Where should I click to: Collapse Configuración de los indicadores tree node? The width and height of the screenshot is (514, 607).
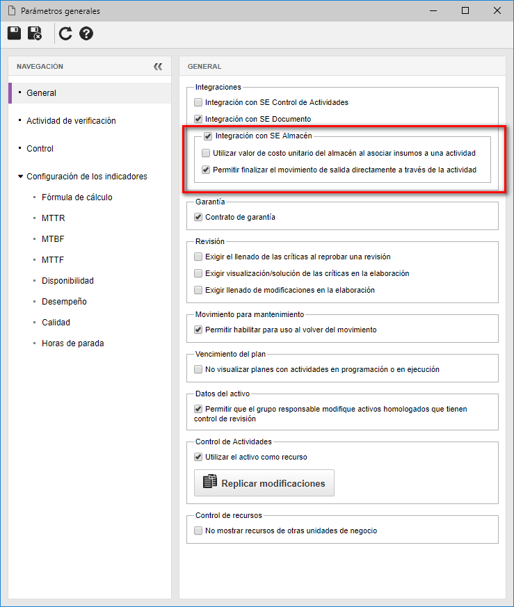21,177
